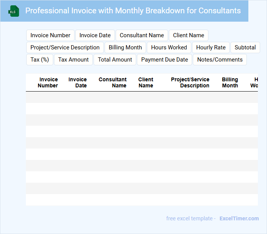Select the Invoice Date tag
Viewport: 267px width, 234px height.
[x=95, y=35]
